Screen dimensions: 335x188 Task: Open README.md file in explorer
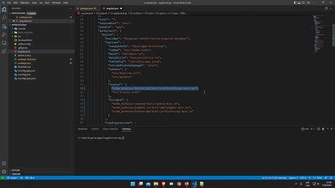pos(24,67)
